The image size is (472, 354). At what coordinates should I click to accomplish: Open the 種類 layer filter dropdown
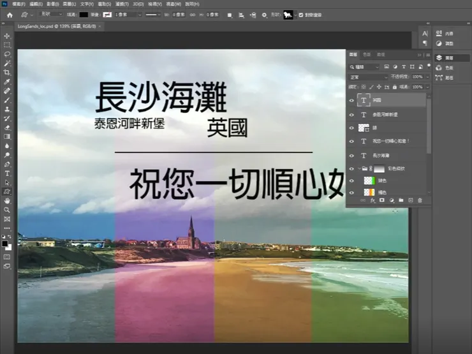[364, 67]
